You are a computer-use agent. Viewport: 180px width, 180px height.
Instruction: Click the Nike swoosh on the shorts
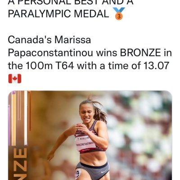click(x=103, y=171)
